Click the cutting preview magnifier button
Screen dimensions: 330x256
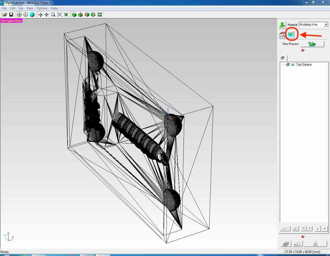(x=297, y=244)
